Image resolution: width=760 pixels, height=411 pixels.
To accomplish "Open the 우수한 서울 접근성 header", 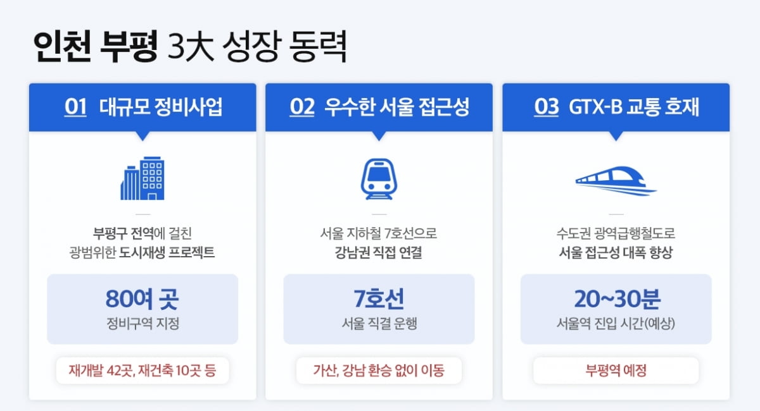I will (396, 107).
